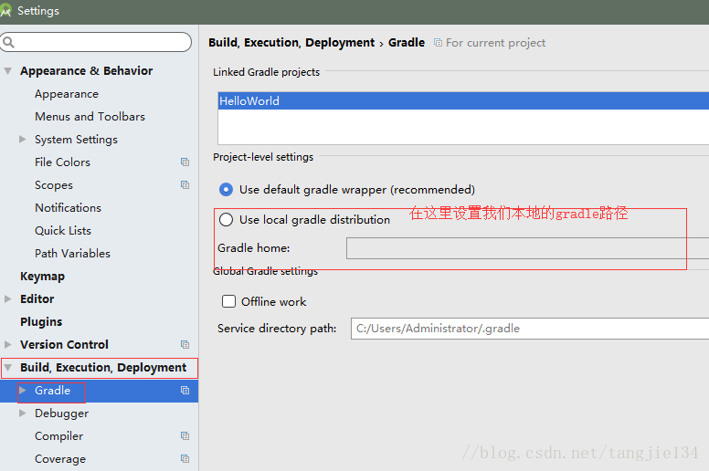Select Use local gradle distribution option

pyautogui.click(x=226, y=220)
